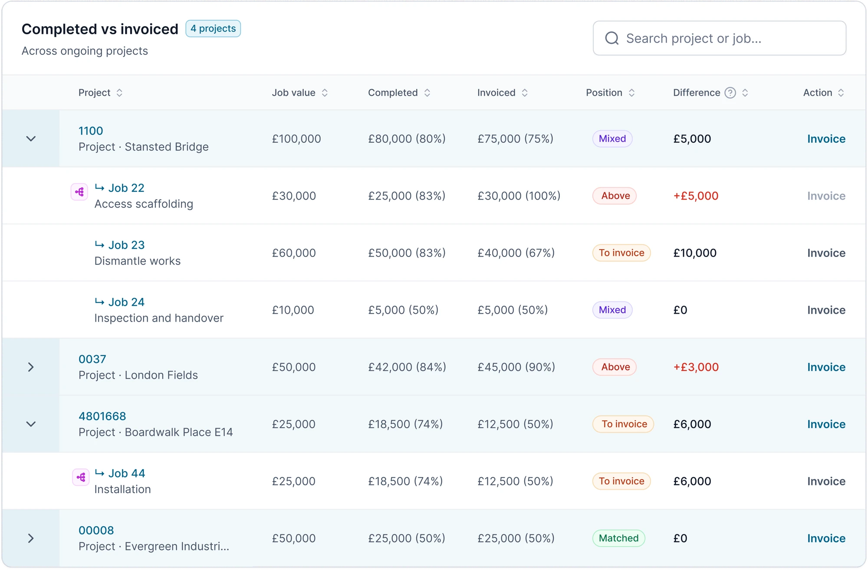The image size is (868, 570).
Task: Click the search magnifier icon
Action: pos(612,38)
